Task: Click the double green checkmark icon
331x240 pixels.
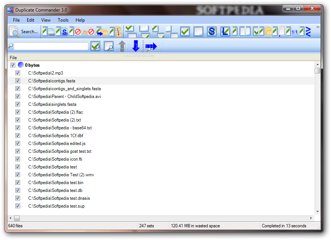Action: (x=258, y=32)
